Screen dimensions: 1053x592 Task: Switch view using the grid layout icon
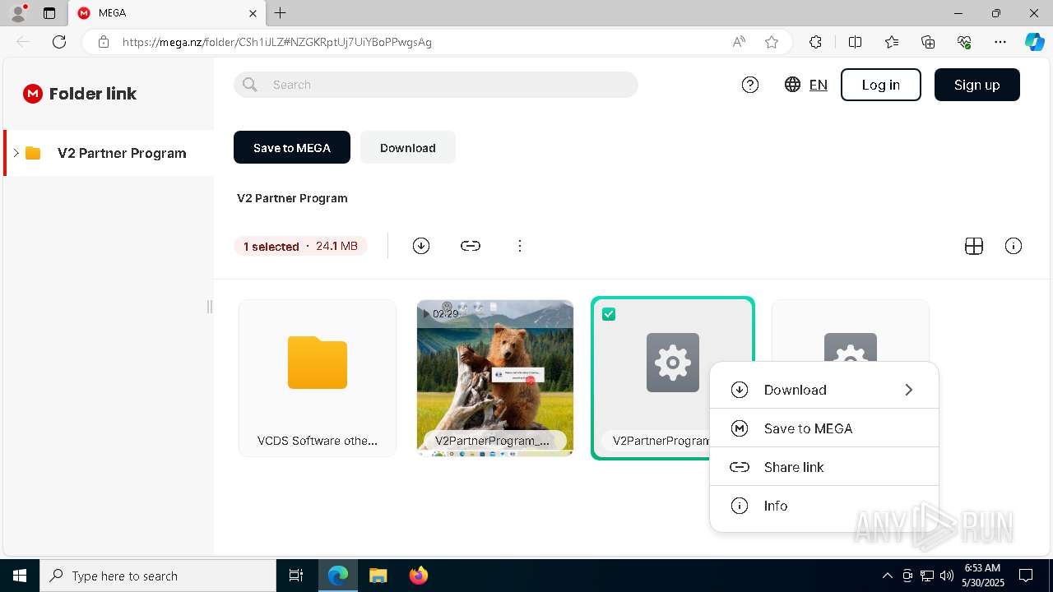974,246
